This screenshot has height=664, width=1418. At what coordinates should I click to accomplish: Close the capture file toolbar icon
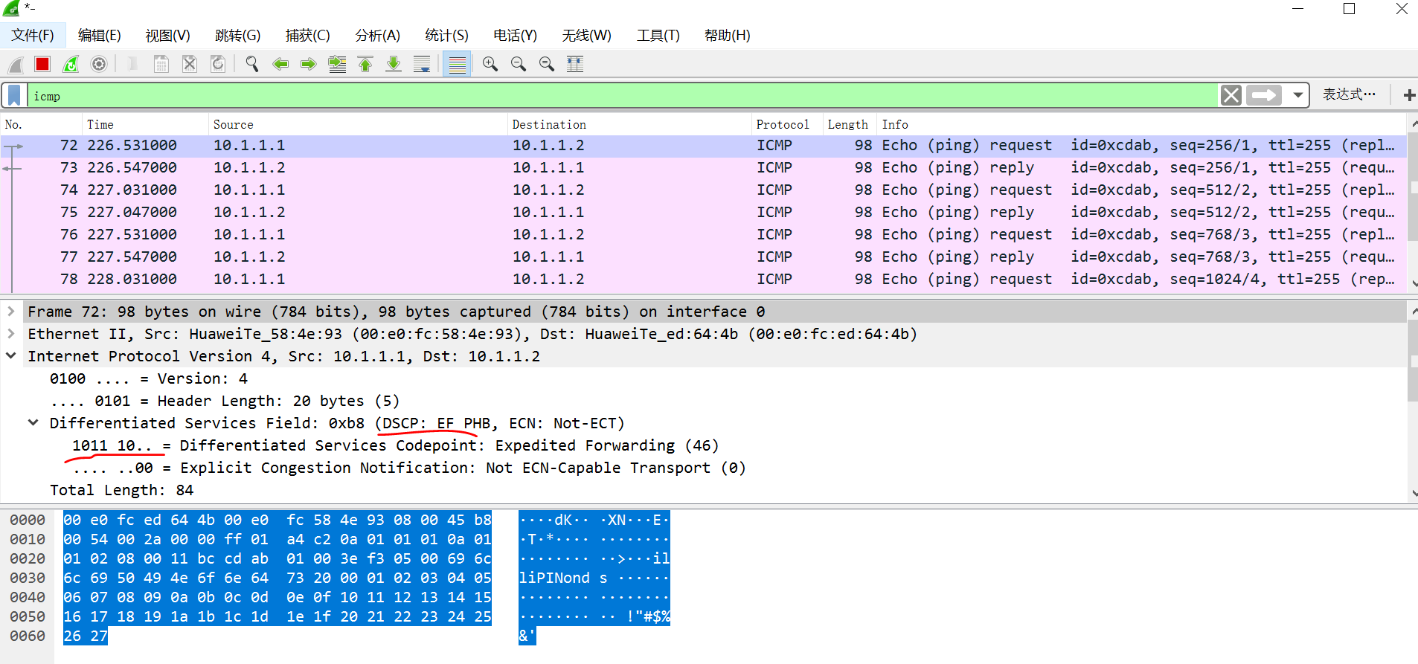coord(190,65)
